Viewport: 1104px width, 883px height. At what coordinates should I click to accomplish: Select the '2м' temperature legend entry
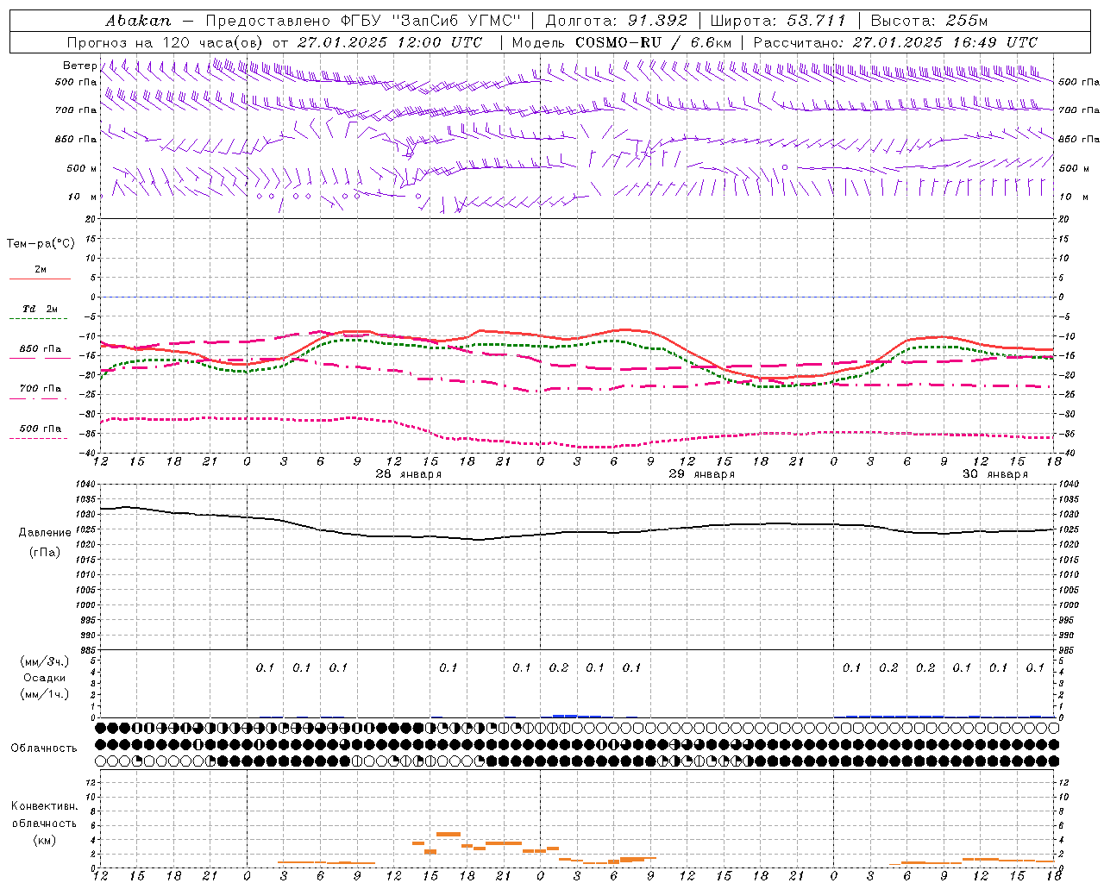(41, 269)
